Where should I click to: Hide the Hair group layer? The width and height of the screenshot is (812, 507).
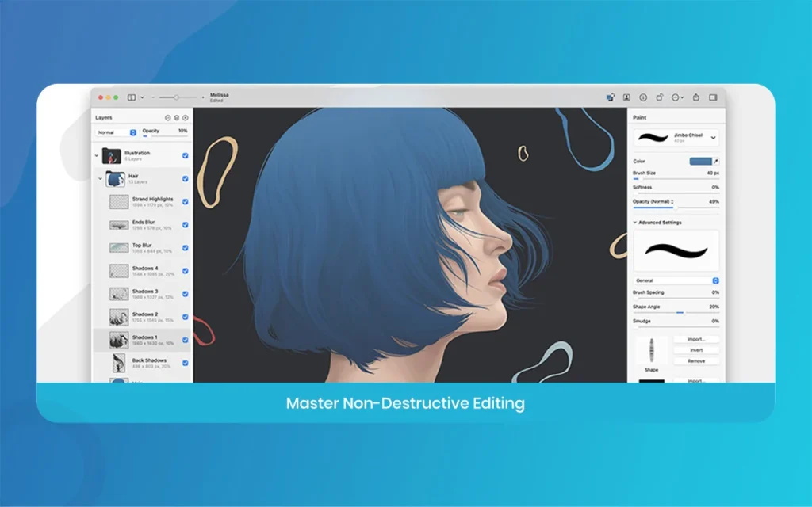pyautogui.click(x=186, y=178)
